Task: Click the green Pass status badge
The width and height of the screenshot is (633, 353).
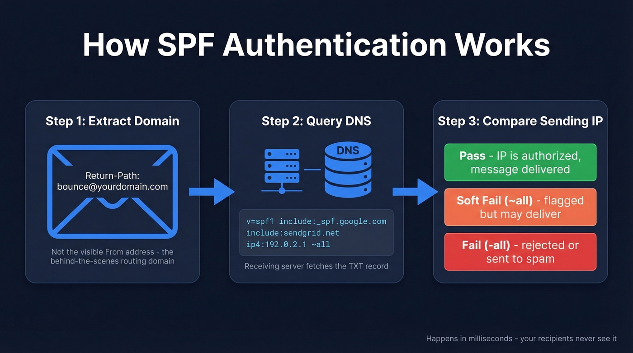Action: [x=520, y=162]
